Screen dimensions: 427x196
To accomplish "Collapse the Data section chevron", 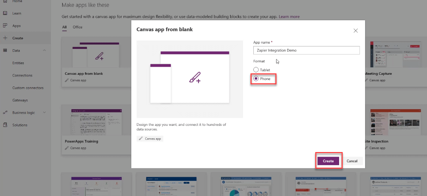I will 44,50.
